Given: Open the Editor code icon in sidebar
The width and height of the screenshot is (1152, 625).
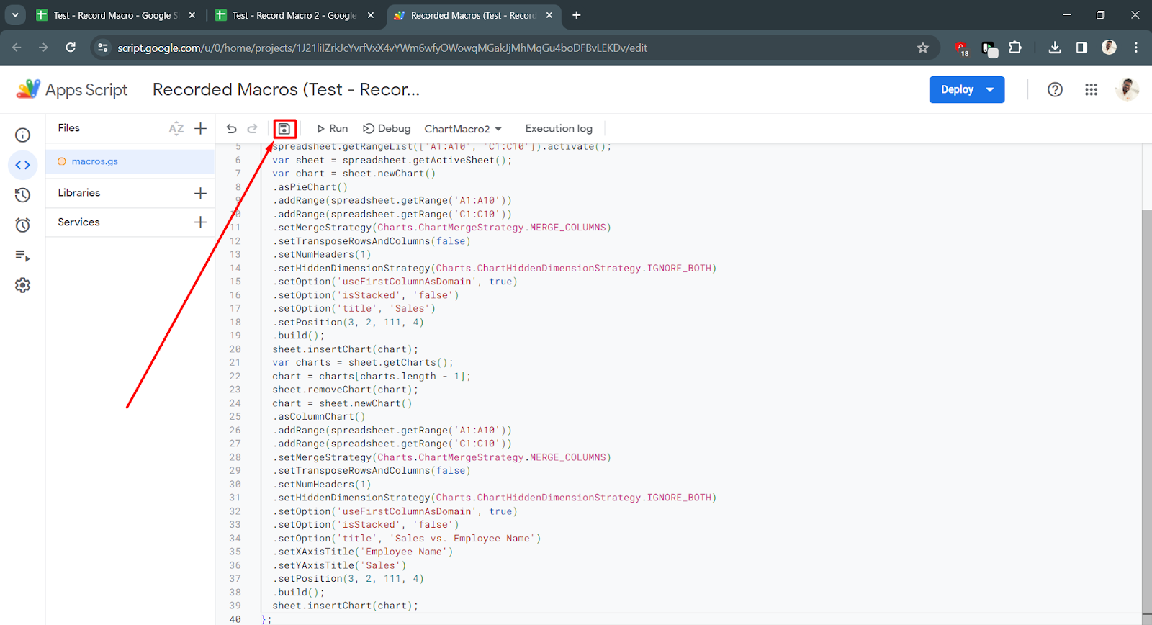Looking at the screenshot, I should click(x=23, y=165).
